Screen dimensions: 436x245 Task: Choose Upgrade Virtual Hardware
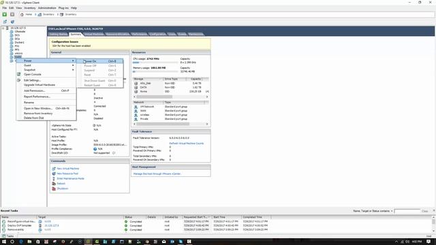coord(40,84)
